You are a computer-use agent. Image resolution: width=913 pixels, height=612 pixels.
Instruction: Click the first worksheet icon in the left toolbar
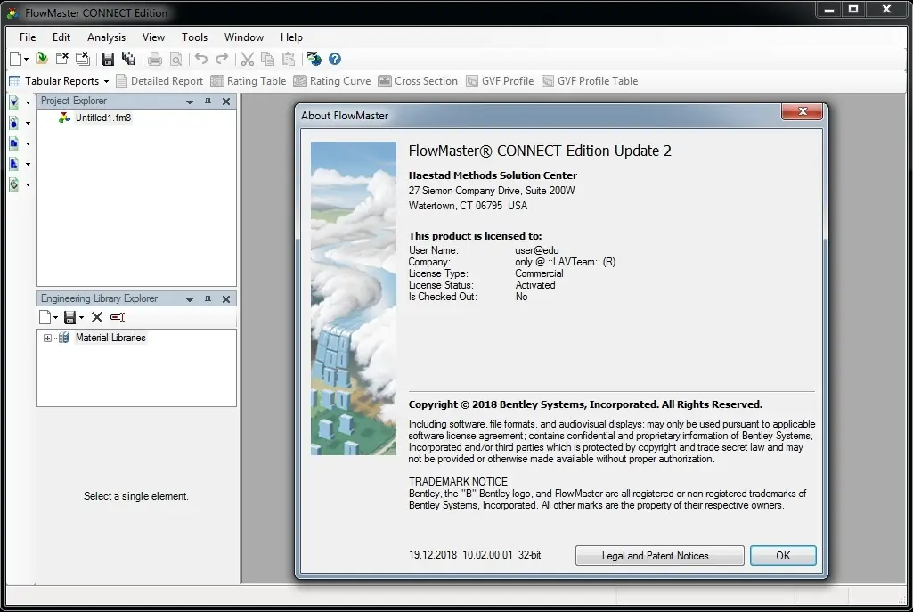(14, 102)
